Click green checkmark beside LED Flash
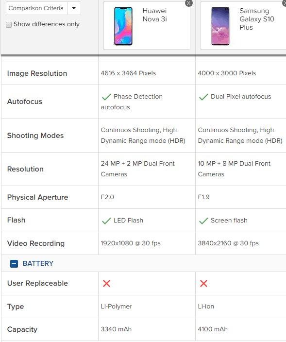This screenshot has width=286, height=342. (x=106, y=221)
